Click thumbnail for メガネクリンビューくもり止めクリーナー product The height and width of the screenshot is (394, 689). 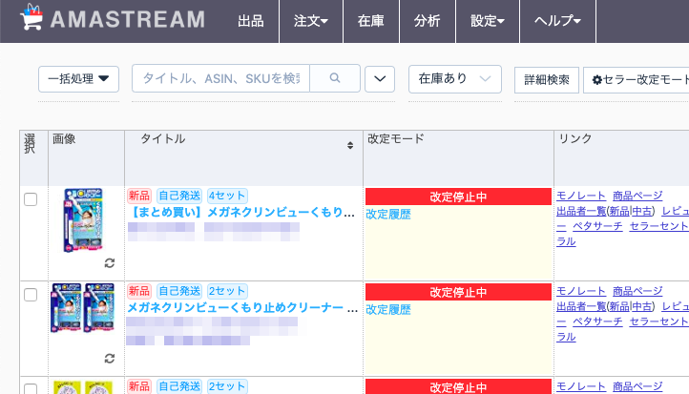pyautogui.click(x=83, y=307)
